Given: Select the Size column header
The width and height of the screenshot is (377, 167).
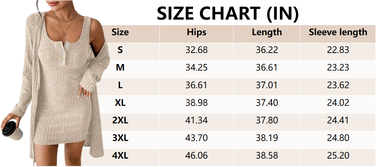Looking at the screenshot, I should [120, 32].
